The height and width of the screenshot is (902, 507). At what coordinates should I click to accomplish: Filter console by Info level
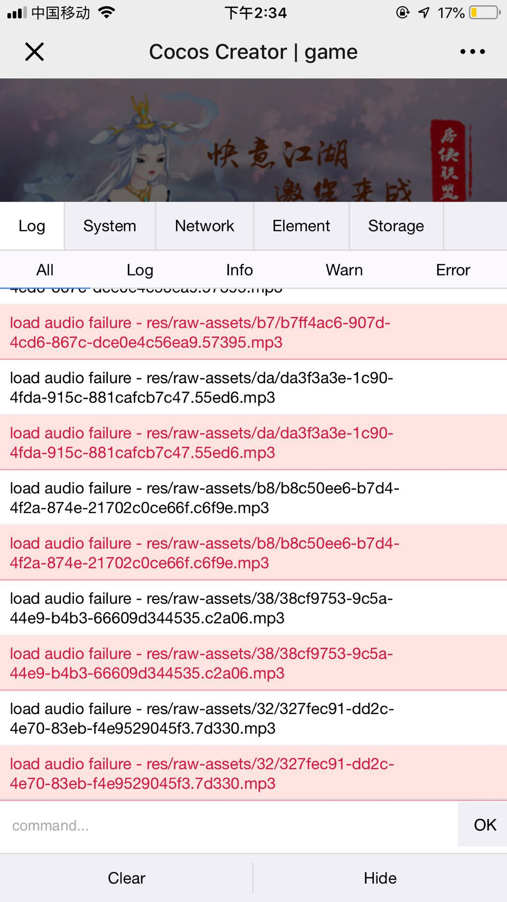[x=239, y=270]
